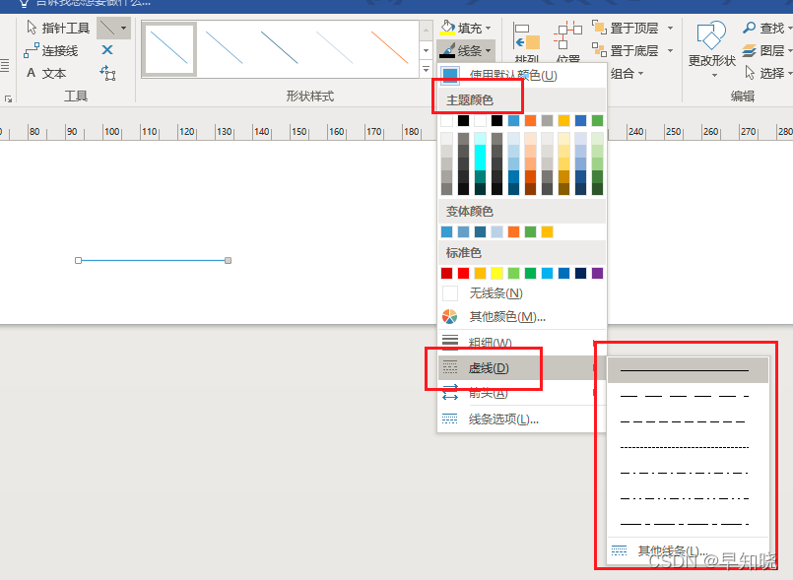Choose No Line (无线条)
Image resolution: width=793 pixels, height=580 pixels.
(x=521, y=293)
